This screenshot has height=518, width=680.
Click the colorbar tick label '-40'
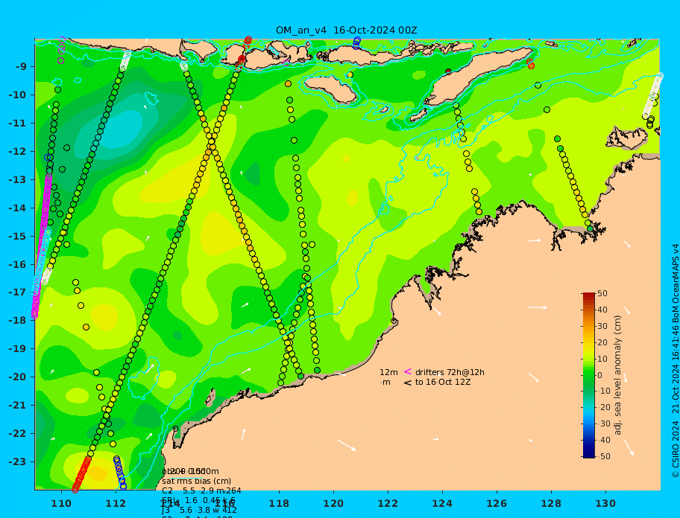click(x=604, y=440)
